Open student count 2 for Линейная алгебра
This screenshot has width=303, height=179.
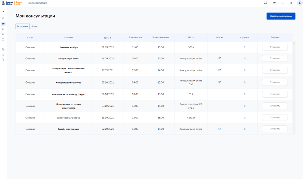tap(245, 47)
